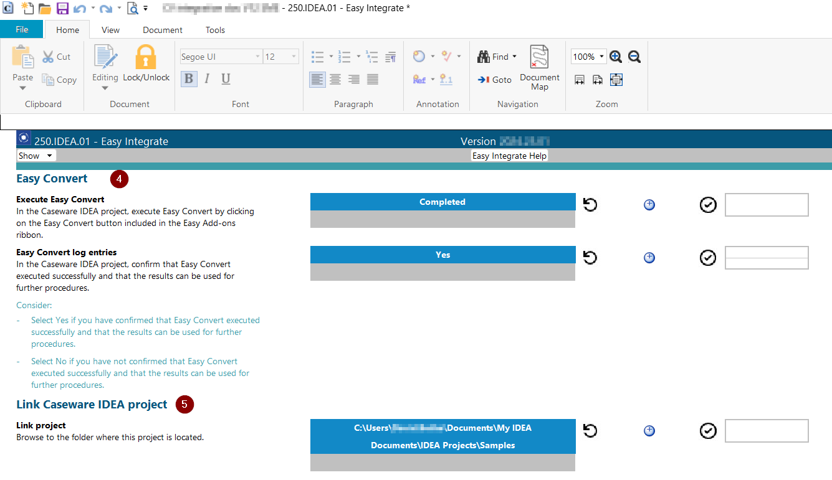Open the Document Map

539,68
